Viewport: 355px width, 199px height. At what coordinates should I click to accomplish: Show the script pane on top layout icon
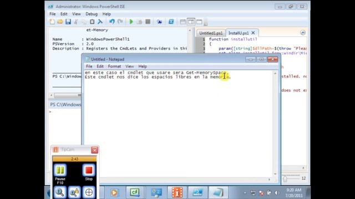click(x=182, y=22)
